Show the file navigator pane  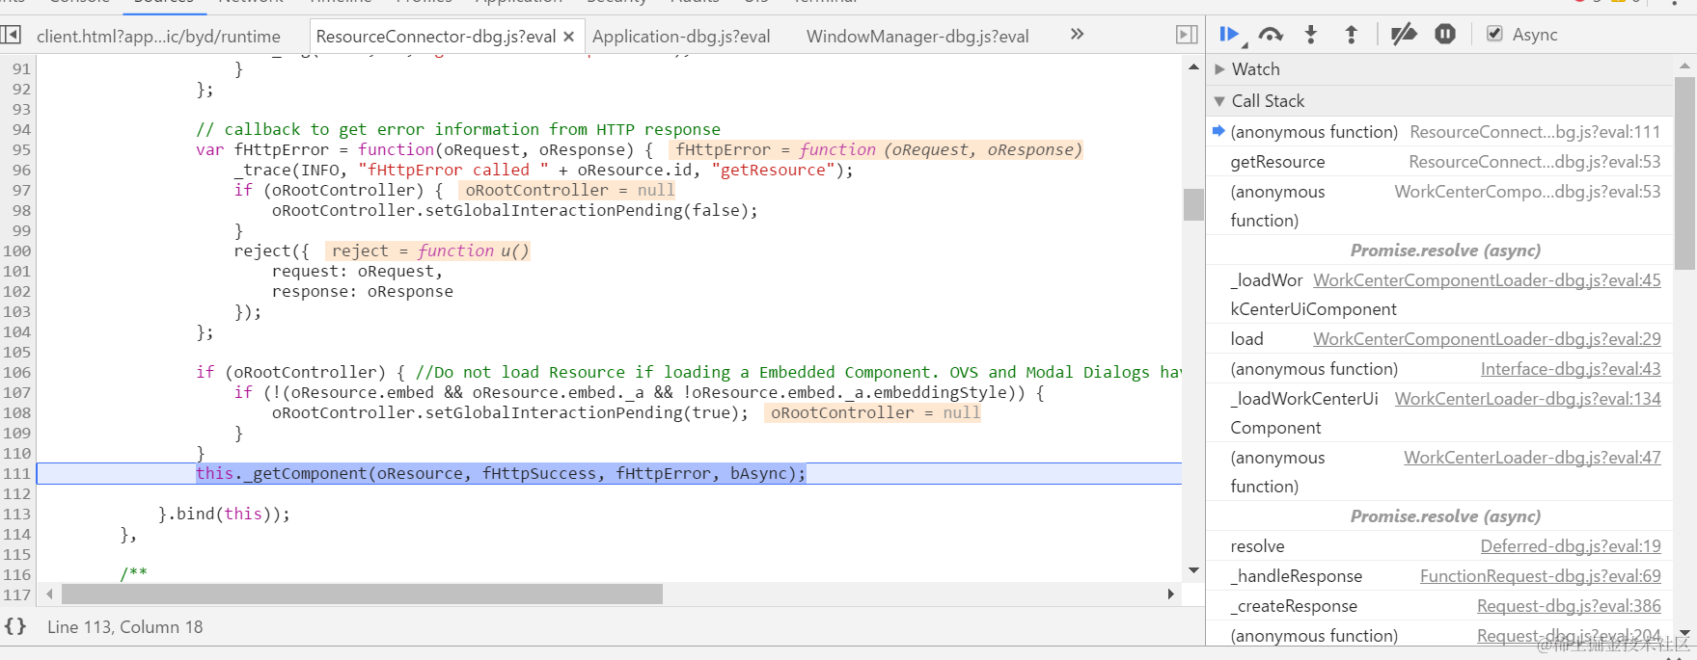pos(11,35)
